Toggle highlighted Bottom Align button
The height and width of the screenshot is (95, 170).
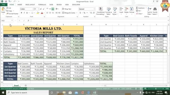(x=53, y=9)
